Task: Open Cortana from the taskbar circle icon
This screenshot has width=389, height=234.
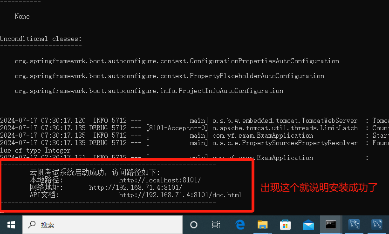Action: coord(194,225)
